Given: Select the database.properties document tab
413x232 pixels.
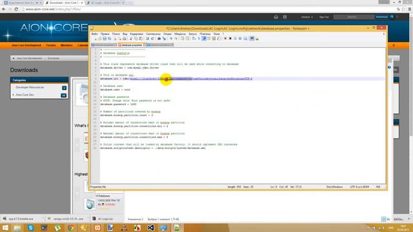Looking at the screenshot, I should point(132,45).
